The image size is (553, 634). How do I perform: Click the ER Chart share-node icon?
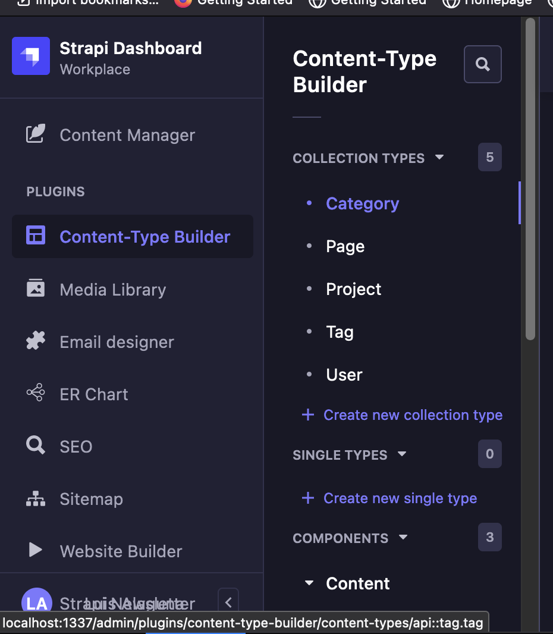(36, 393)
